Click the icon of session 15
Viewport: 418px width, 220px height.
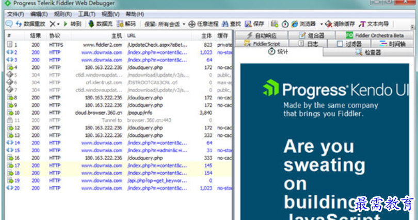pyautogui.click(x=10, y=150)
